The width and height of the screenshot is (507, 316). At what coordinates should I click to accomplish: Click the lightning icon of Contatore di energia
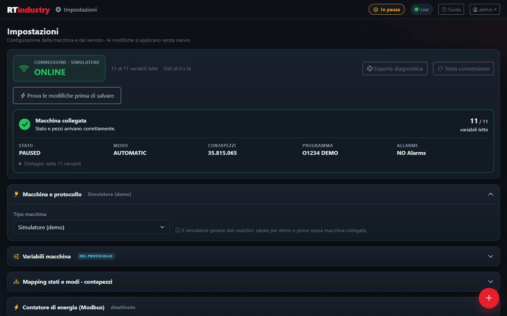(x=16, y=307)
